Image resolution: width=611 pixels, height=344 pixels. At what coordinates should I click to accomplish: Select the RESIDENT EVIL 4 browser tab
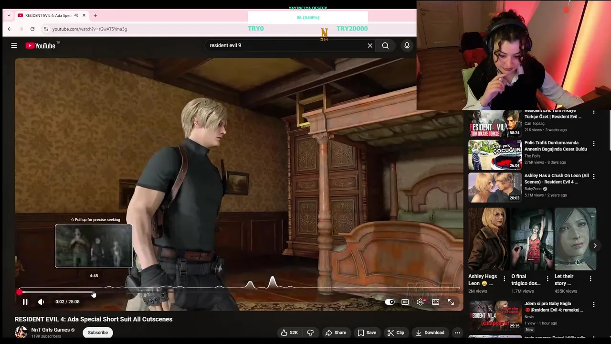52,15
